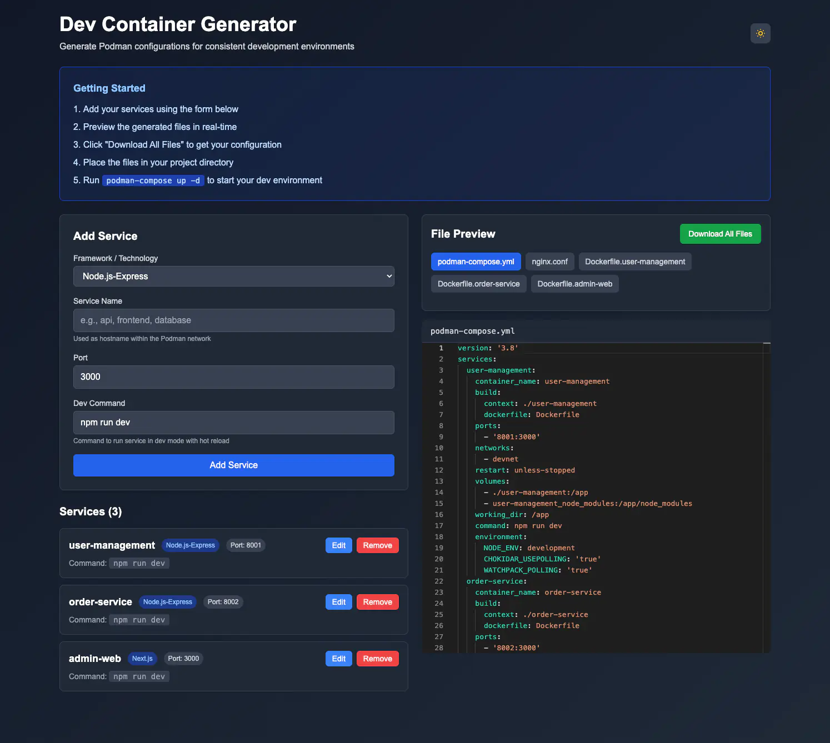Click the Dev Command field with npm run dev
The height and width of the screenshot is (743, 830).
coord(233,423)
